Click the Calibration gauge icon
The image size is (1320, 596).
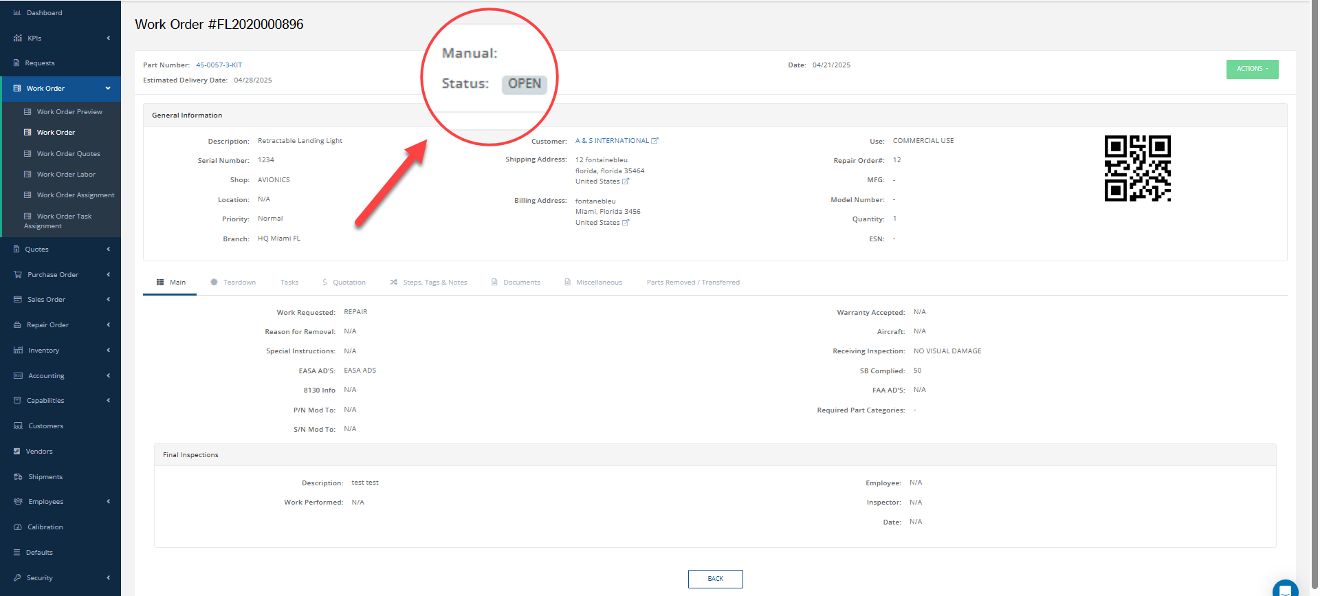18,527
